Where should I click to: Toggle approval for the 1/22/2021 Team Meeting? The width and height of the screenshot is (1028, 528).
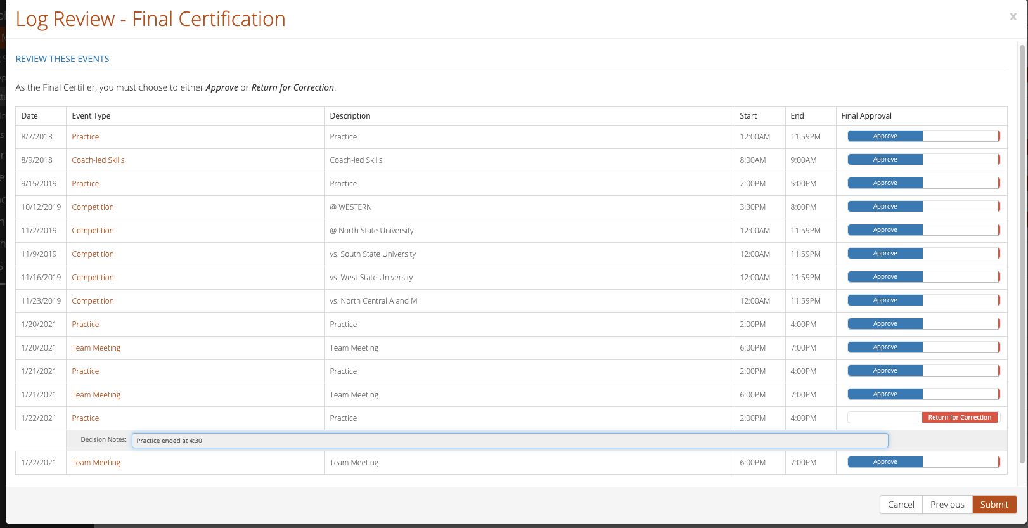tap(923, 462)
